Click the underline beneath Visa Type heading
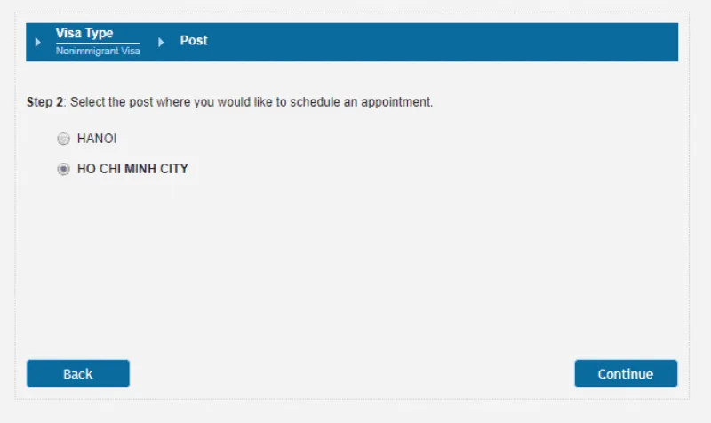Image resolution: width=711 pixels, height=423 pixels. tap(98, 44)
